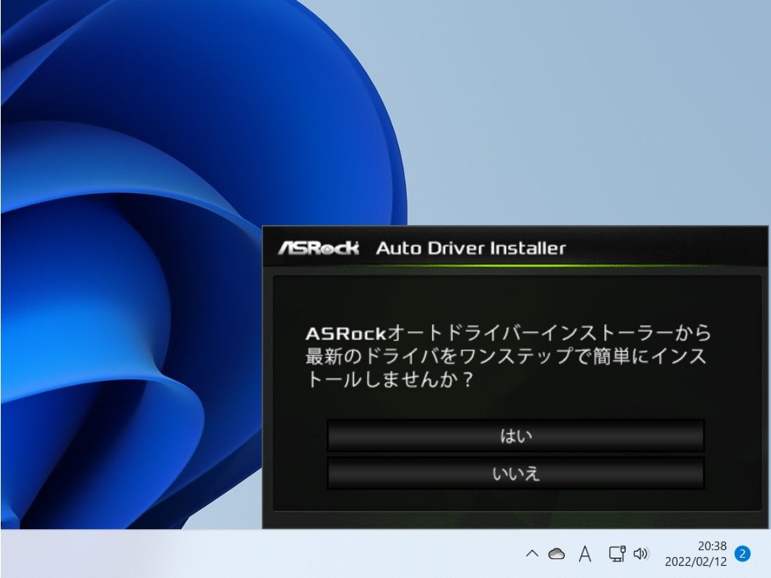Open the clock showing 20:38

712,546
